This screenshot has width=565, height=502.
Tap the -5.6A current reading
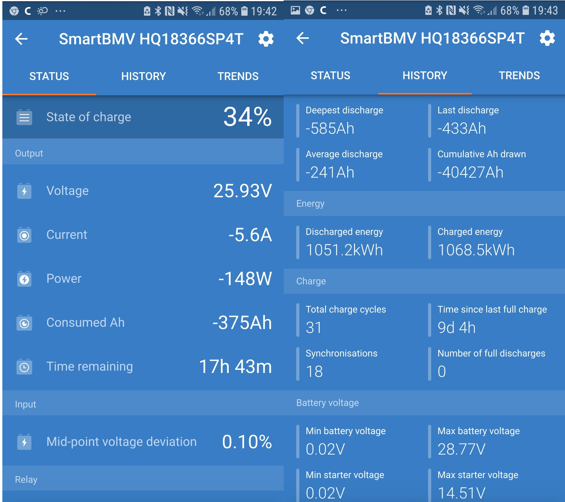250,235
